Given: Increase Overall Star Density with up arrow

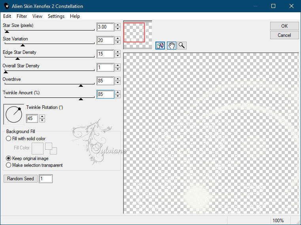Looking at the screenshot, I should tap(118, 65).
